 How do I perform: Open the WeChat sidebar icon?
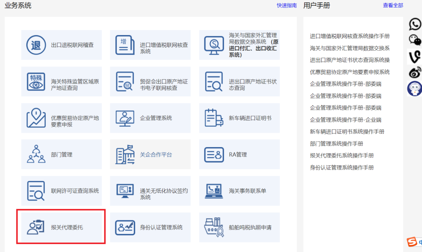pyautogui.click(x=415, y=40)
